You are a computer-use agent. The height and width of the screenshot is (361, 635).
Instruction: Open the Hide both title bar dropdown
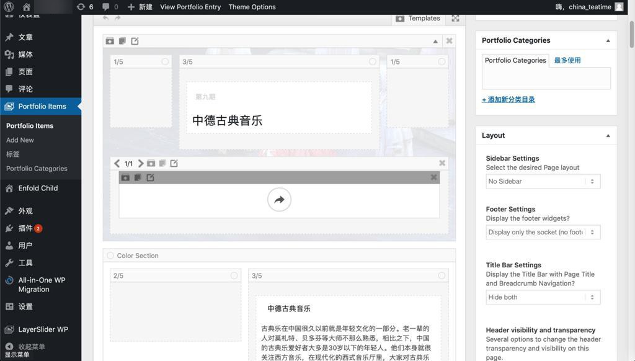[x=543, y=297]
